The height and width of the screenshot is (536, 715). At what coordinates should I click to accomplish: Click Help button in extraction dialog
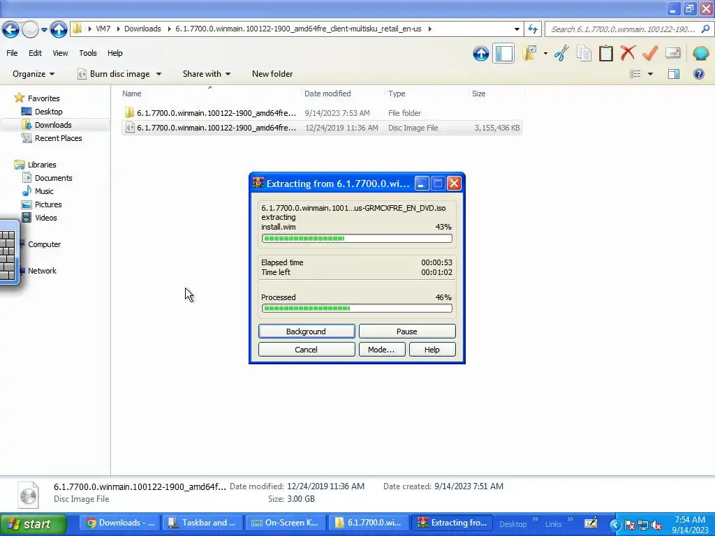(432, 350)
